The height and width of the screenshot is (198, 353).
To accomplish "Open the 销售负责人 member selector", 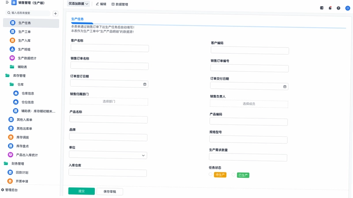I will click(249, 104).
